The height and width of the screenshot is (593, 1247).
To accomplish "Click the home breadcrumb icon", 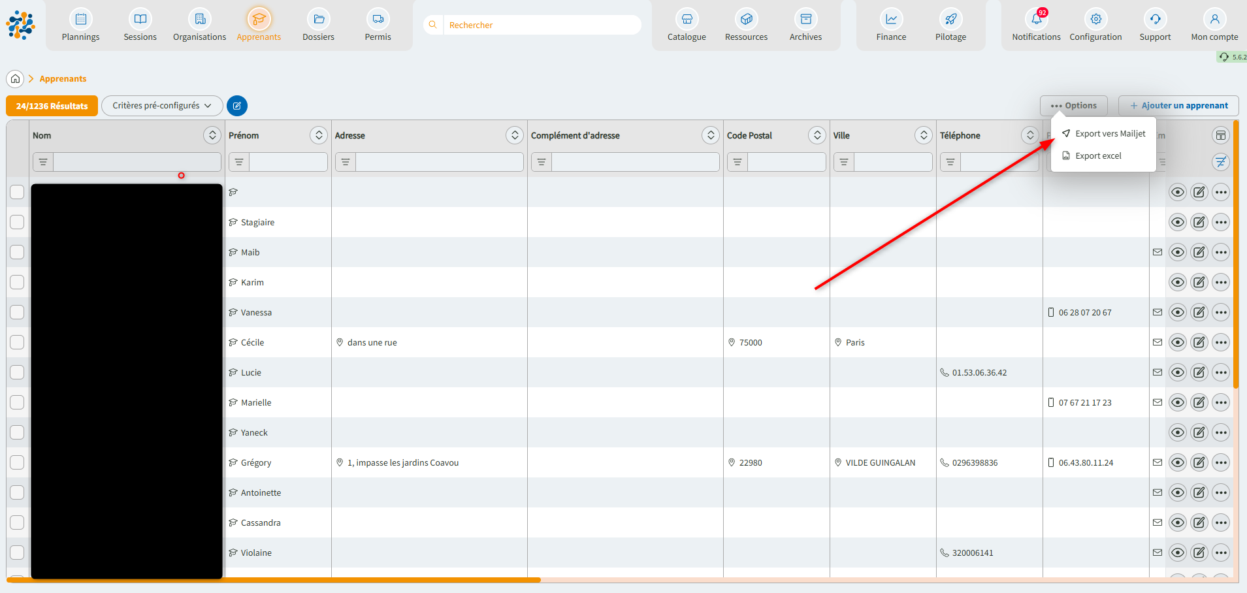I will tap(15, 79).
